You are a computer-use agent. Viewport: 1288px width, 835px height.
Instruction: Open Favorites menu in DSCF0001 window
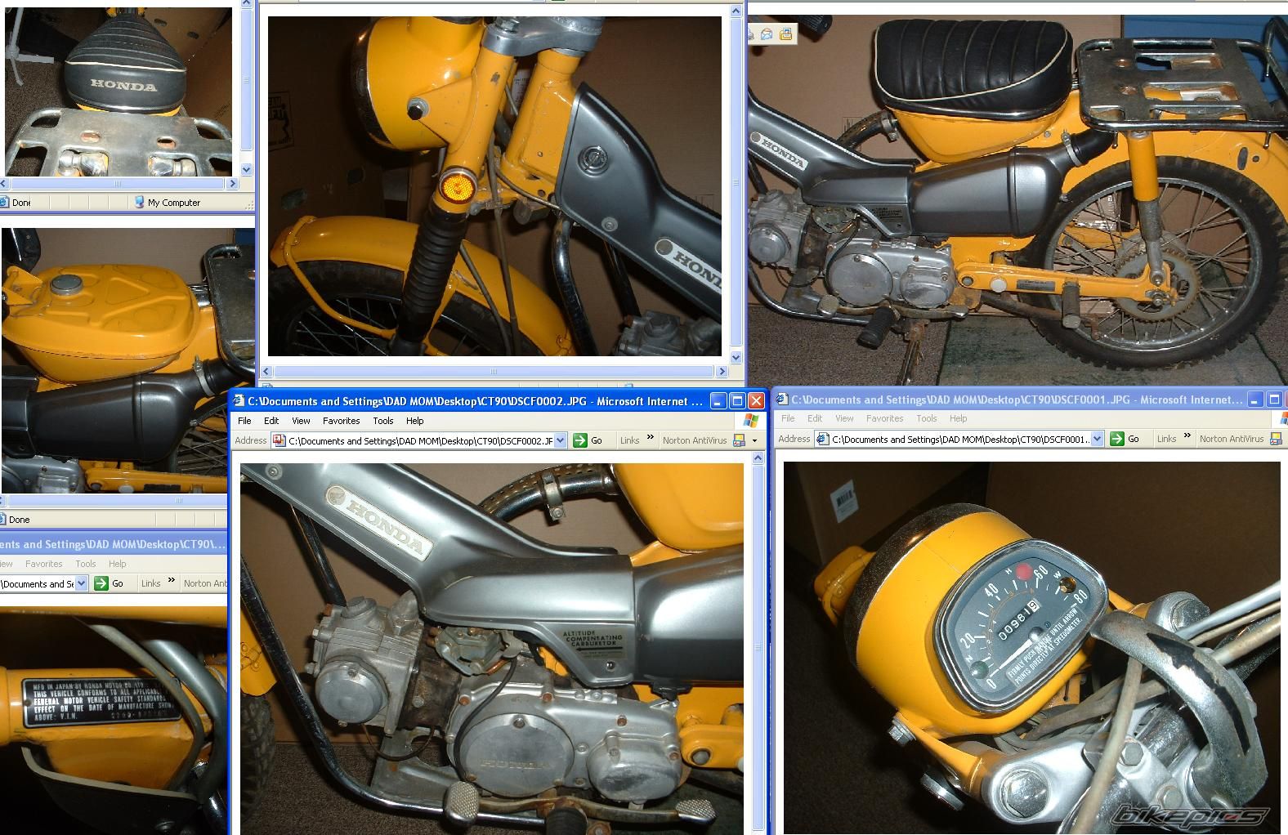pos(884,418)
